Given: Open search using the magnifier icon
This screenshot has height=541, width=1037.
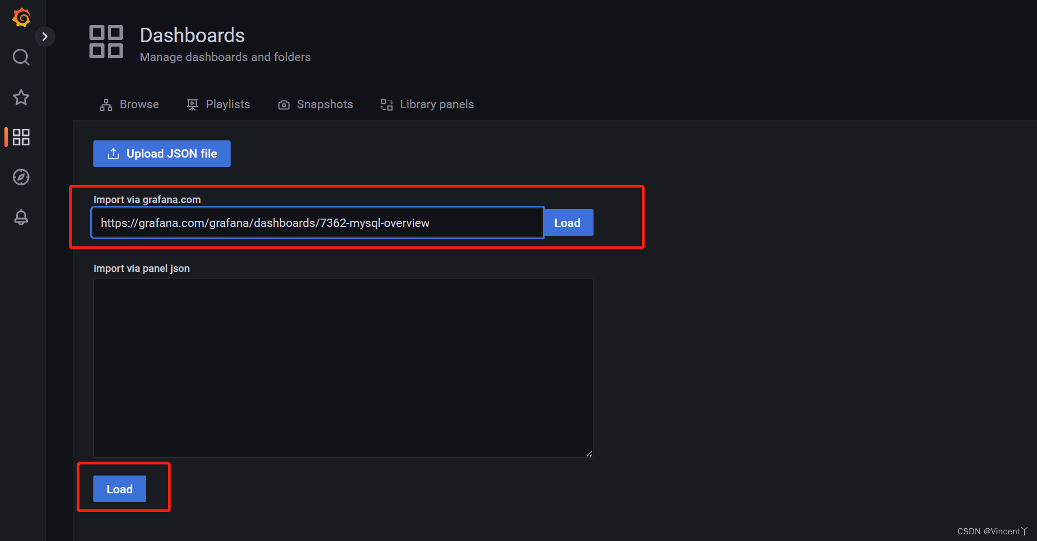Looking at the screenshot, I should 21,57.
